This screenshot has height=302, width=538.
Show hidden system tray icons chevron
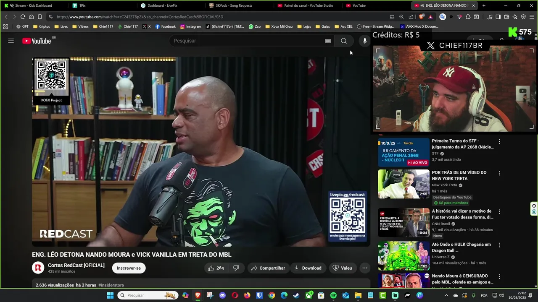tap(447, 295)
